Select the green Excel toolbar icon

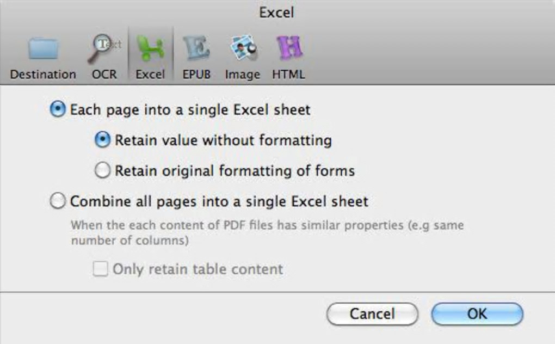(x=150, y=49)
